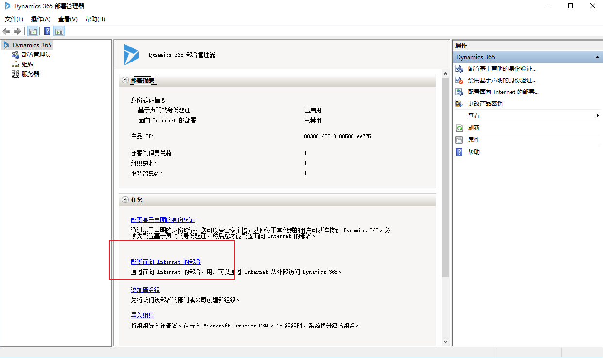Click the properties sheet icon
The width and height of the screenshot is (603, 358).
(459, 140)
